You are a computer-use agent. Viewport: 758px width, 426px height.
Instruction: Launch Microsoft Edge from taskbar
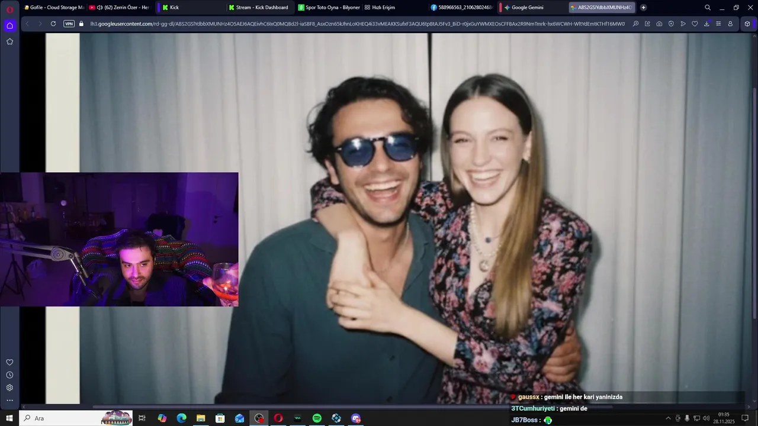tap(181, 418)
